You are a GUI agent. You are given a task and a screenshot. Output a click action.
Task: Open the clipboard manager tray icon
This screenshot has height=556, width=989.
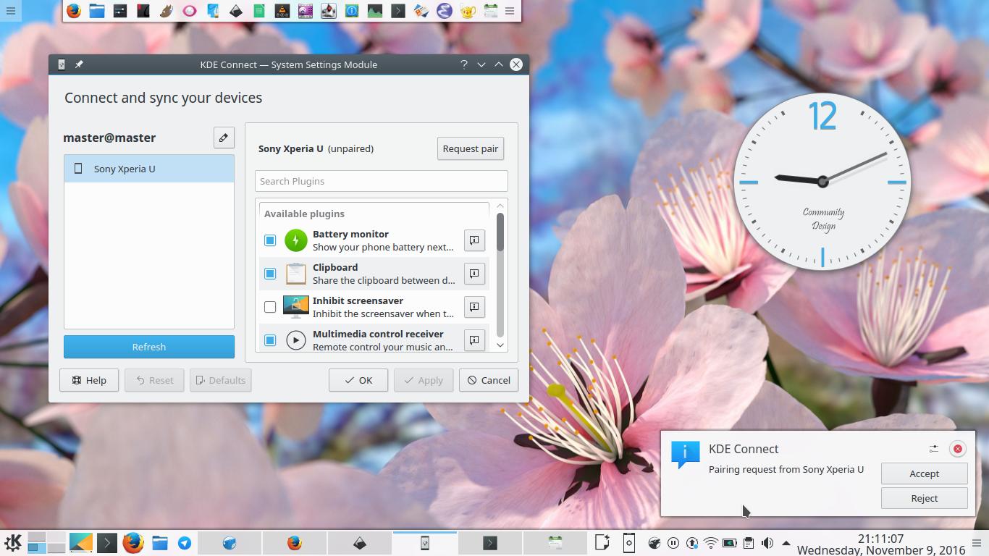(x=749, y=542)
